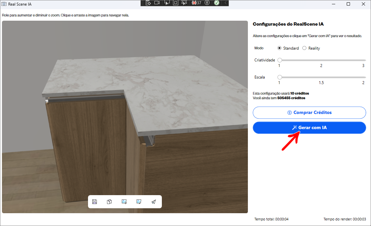This screenshot has height=226, width=371.
Task: Select the Reality mode radio button
Action: 304,48
